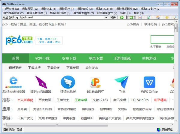The image size is (180, 134).
Task: Click the vertical scrollbar up arrow
Action: [x=176, y=22]
